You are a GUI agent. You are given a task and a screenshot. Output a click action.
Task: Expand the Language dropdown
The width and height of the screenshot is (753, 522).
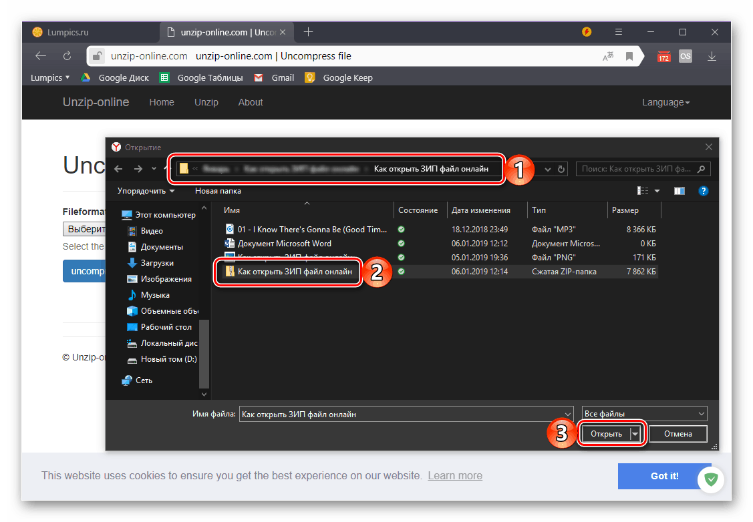666,102
